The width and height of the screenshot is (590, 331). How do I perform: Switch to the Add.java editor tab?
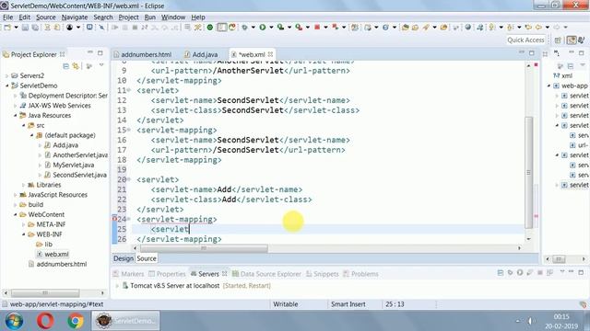[201, 54]
